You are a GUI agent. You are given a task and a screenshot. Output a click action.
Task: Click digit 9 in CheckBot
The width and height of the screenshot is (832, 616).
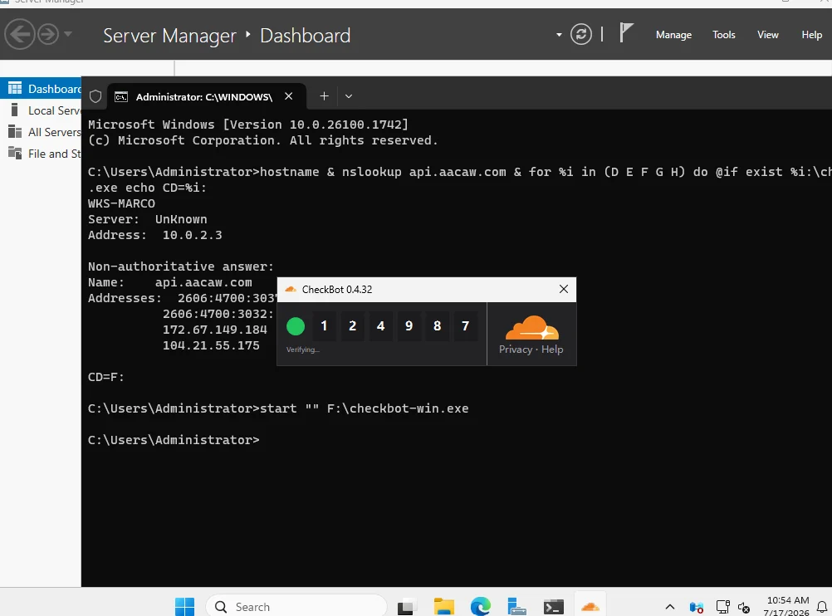tap(409, 325)
